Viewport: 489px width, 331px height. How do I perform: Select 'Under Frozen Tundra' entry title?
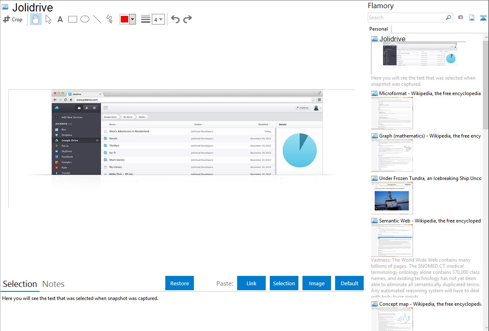coord(430,178)
